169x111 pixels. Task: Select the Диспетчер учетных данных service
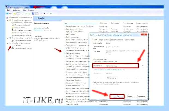point(77,64)
